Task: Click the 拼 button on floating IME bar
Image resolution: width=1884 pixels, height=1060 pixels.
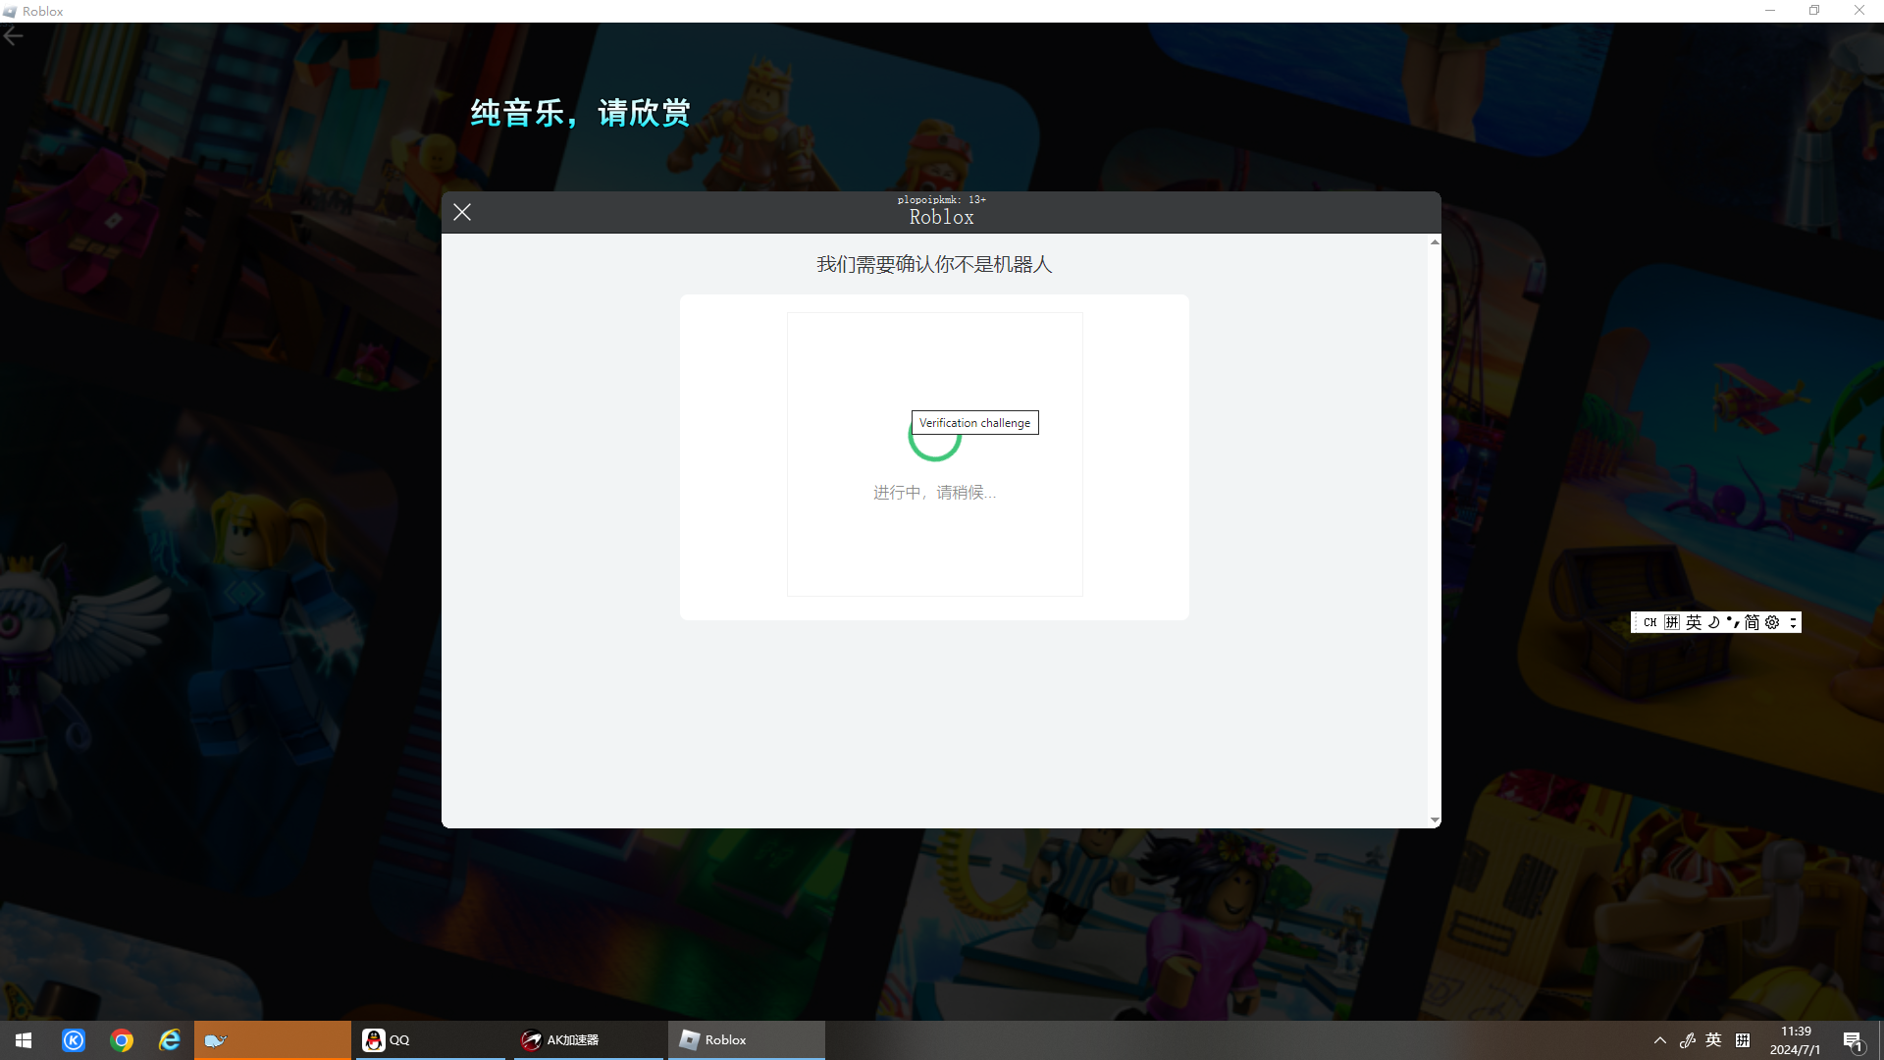Action: point(1672,622)
